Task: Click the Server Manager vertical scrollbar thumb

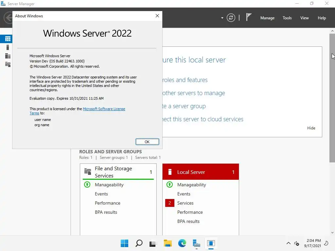Action: coord(332,98)
